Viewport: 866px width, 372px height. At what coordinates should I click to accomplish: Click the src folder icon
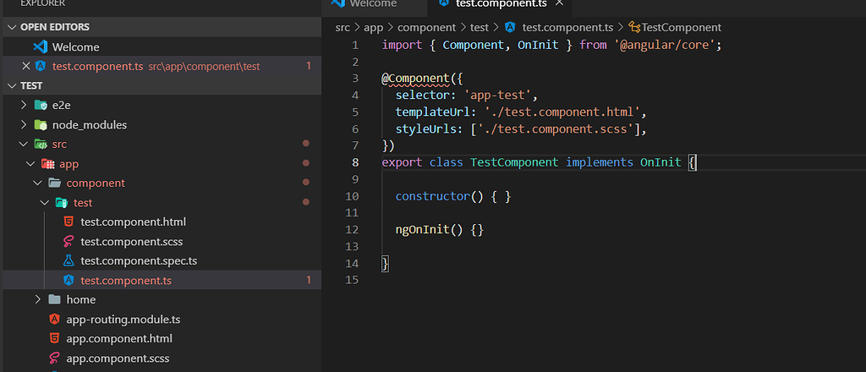click(41, 144)
